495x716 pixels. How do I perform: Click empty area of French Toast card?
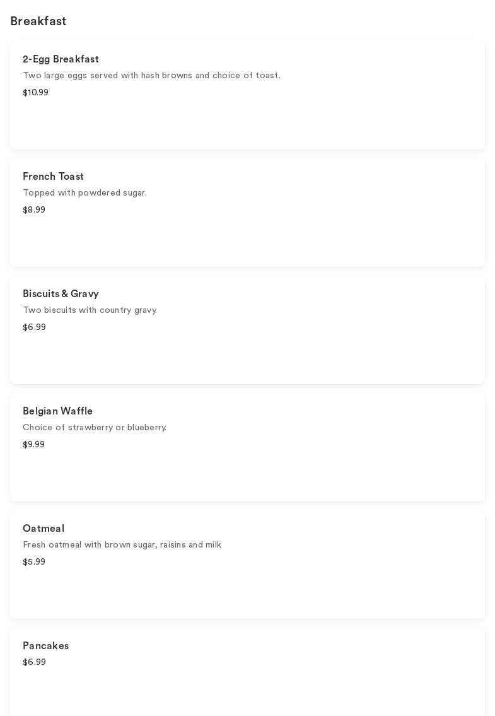(315, 240)
